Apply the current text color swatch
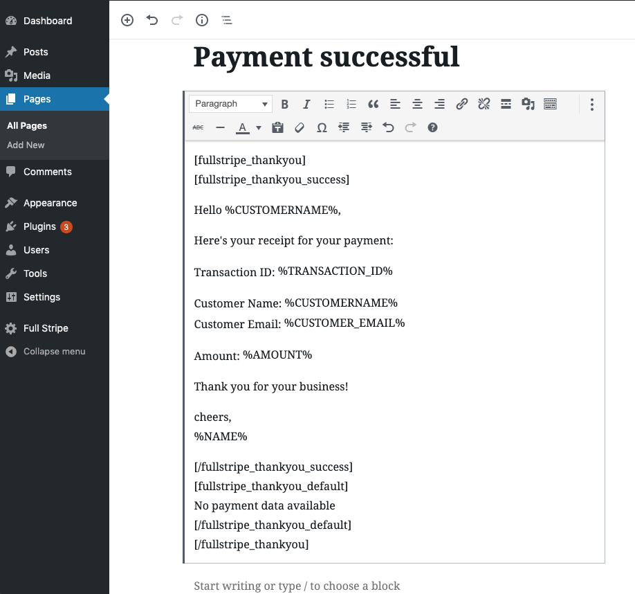Viewport: 635px width, 594px height. [242, 127]
